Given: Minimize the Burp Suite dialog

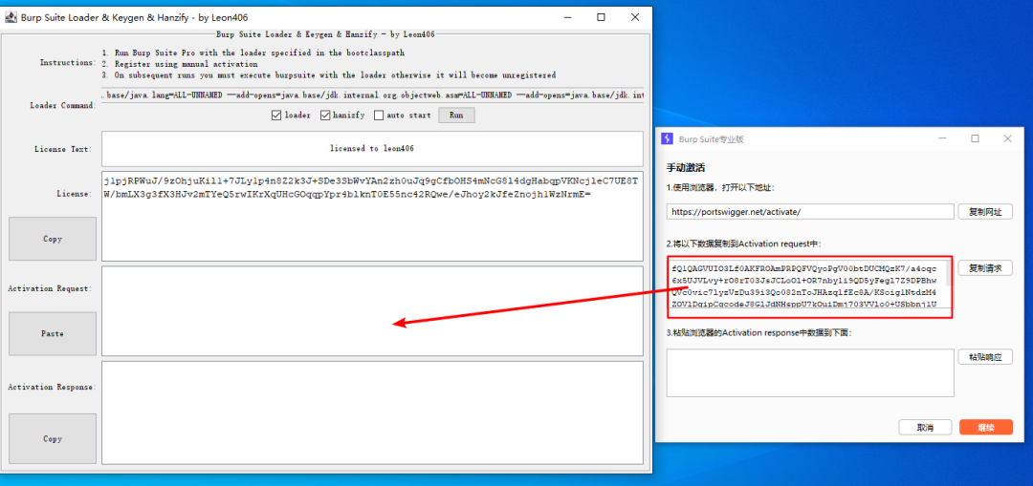Looking at the screenshot, I should [943, 138].
